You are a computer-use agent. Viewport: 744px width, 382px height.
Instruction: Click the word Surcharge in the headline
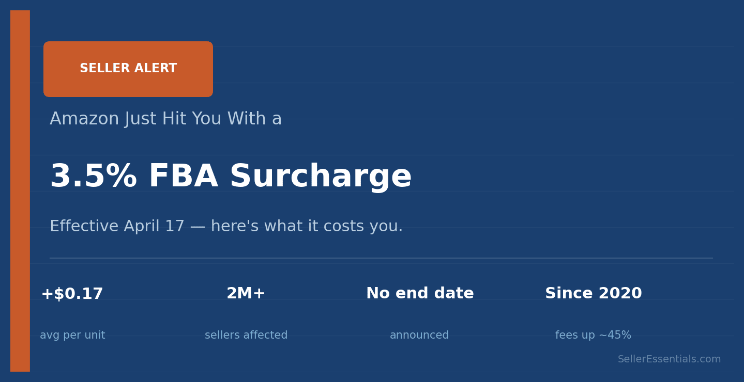pyautogui.click(x=321, y=177)
